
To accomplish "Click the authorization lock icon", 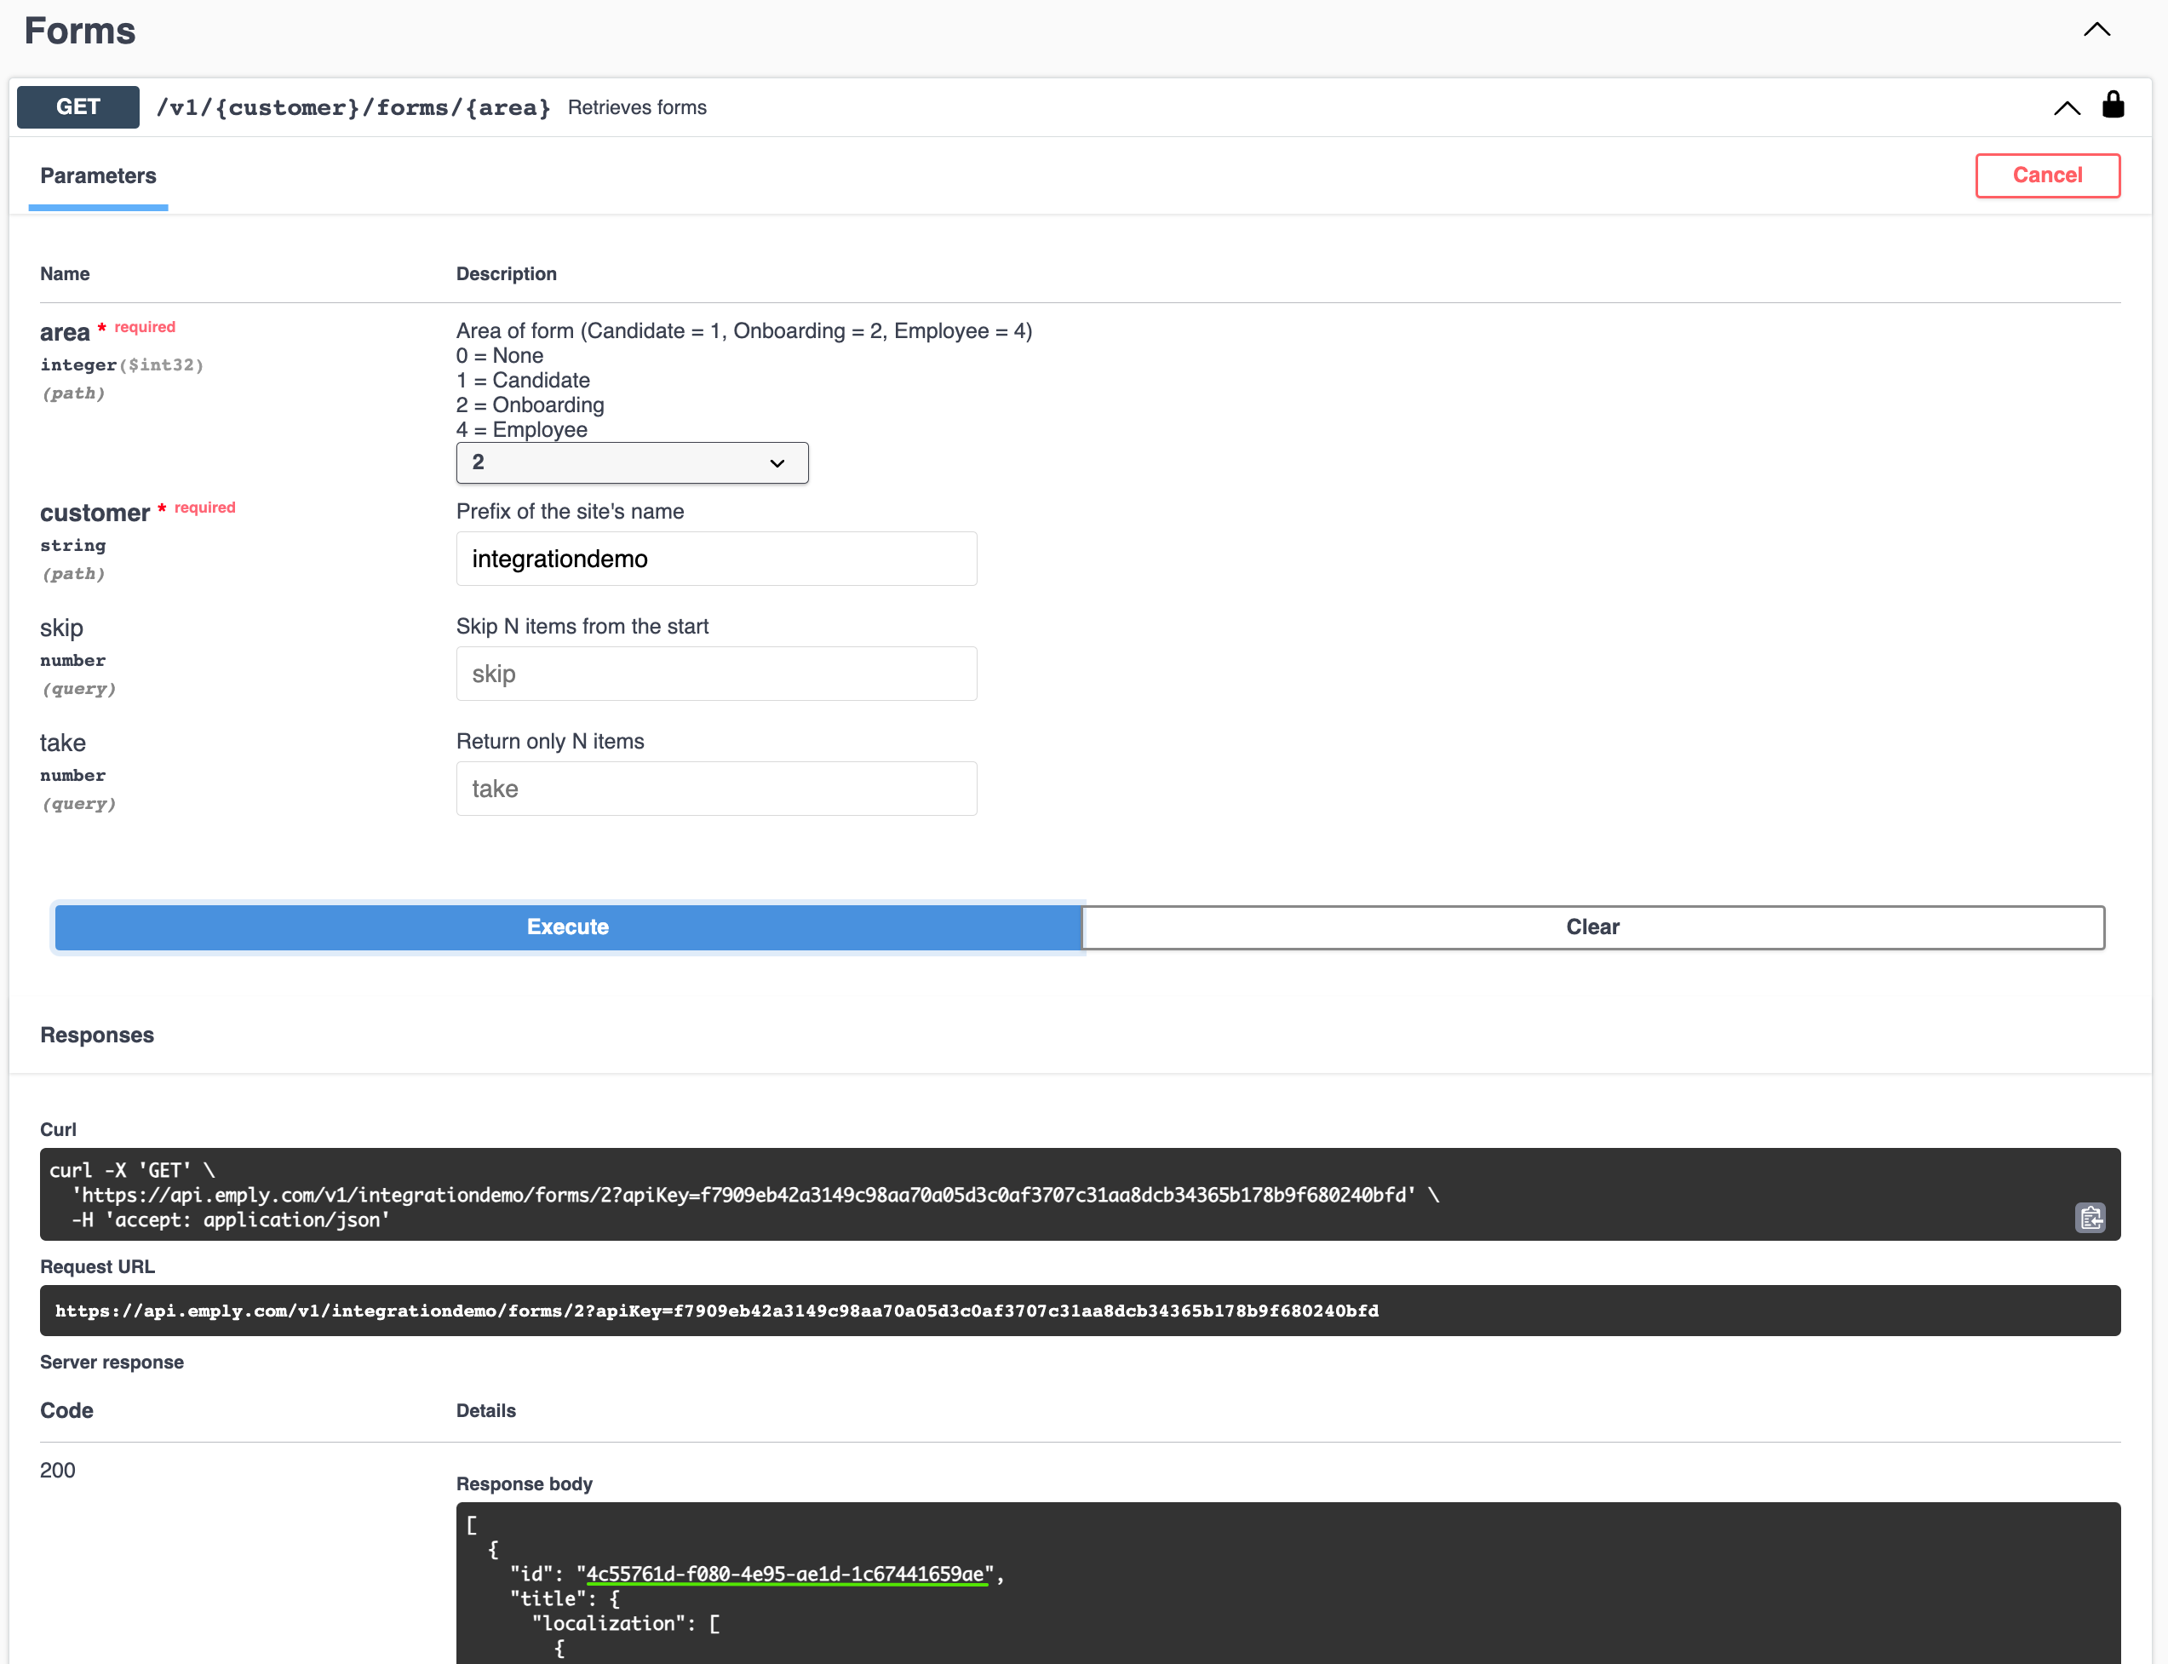I will tap(2113, 105).
